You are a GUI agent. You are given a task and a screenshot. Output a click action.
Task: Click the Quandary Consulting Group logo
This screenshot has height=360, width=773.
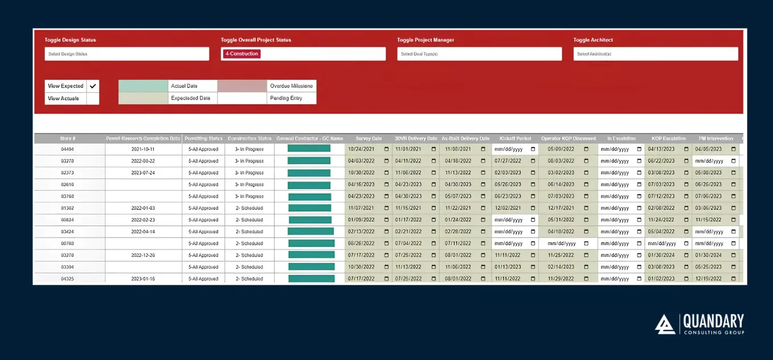tap(699, 324)
